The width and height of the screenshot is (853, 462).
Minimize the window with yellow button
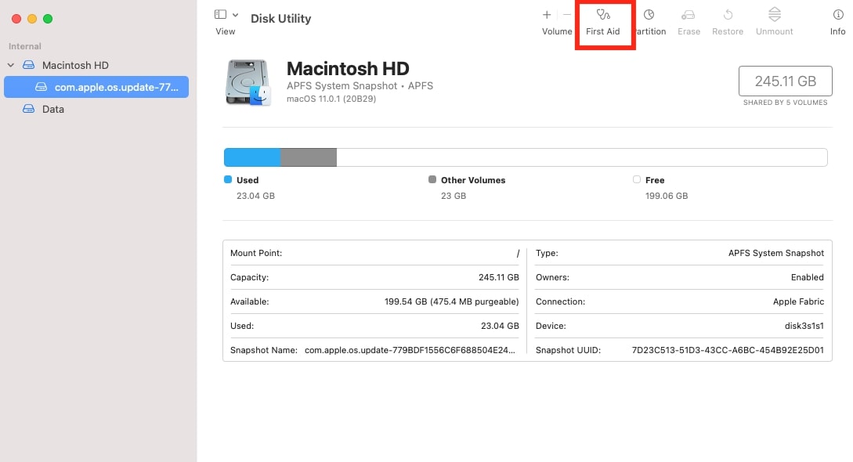pos(32,19)
